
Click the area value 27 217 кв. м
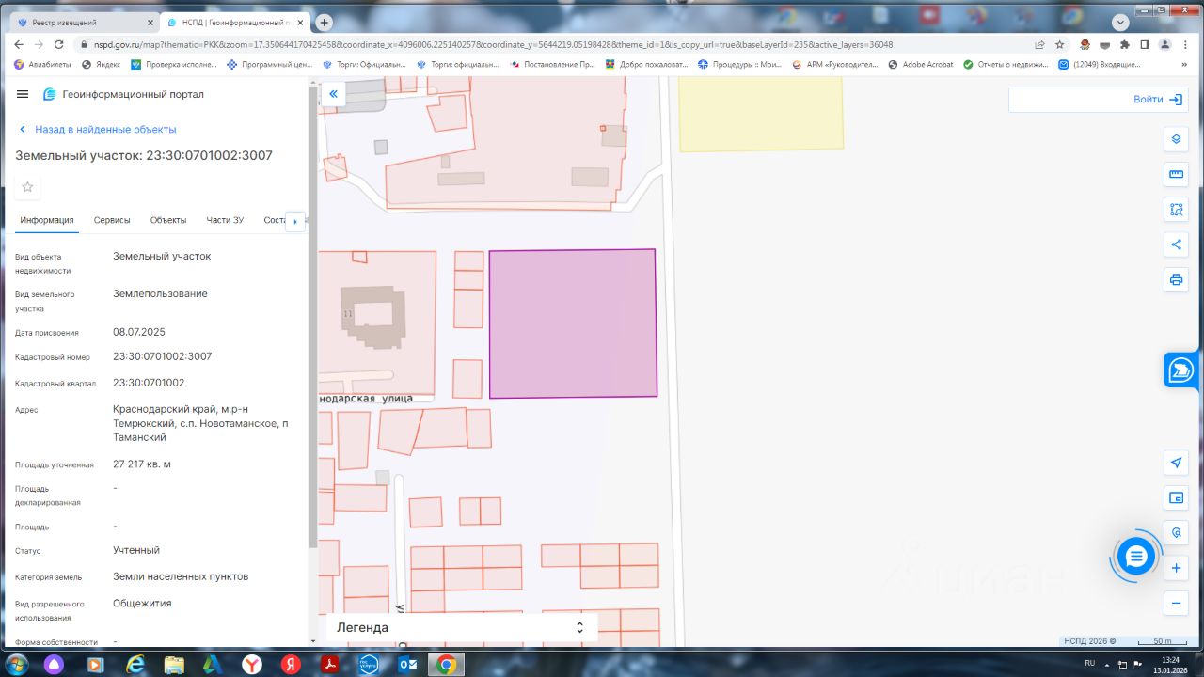[x=142, y=464]
